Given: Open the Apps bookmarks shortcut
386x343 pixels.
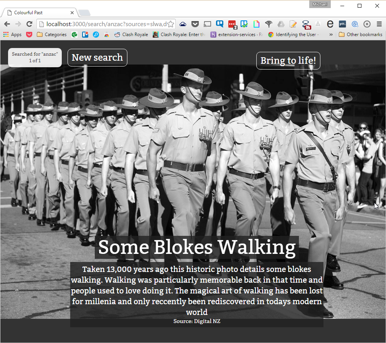Looking at the screenshot, I should [12, 35].
